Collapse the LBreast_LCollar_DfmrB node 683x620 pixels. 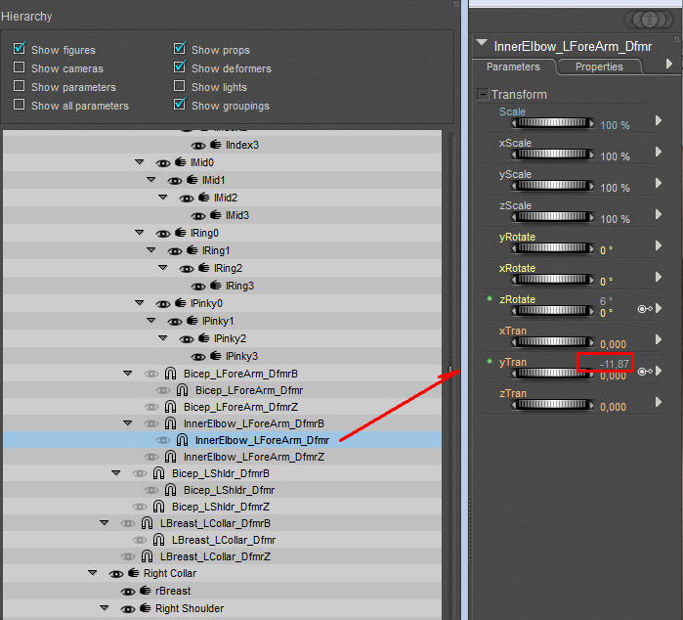tap(105, 522)
